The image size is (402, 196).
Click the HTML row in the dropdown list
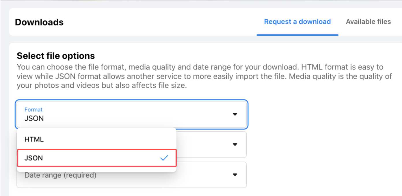97,139
